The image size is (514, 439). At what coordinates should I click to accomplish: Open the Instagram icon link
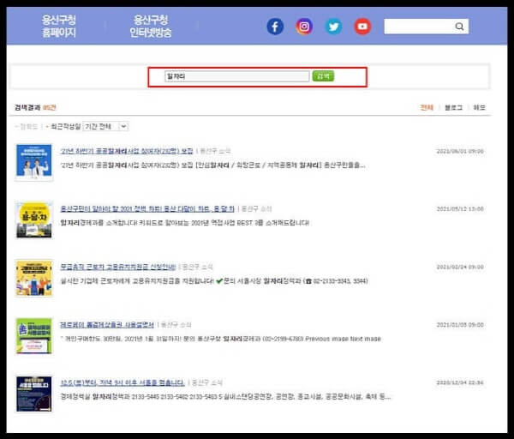(x=304, y=27)
